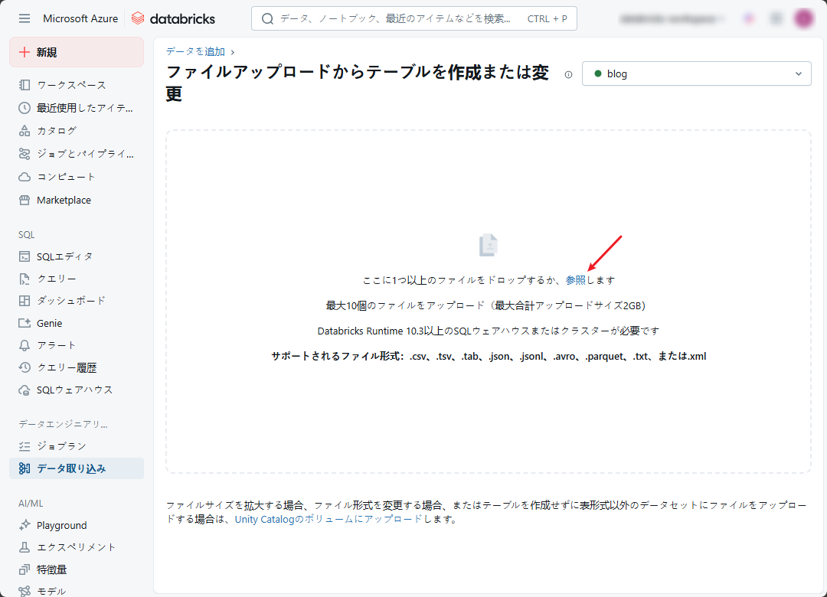Click the Genie sidebar icon
This screenshot has height=597, width=827.
click(x=25, y=323)
